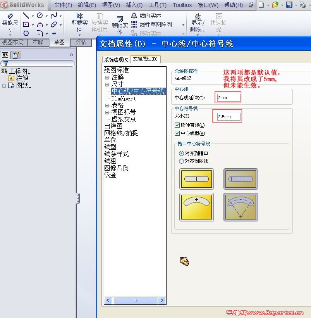Choose arc slot single center mark style
The width and height of the screenshot is (311, 318).
tap(196, 207)
